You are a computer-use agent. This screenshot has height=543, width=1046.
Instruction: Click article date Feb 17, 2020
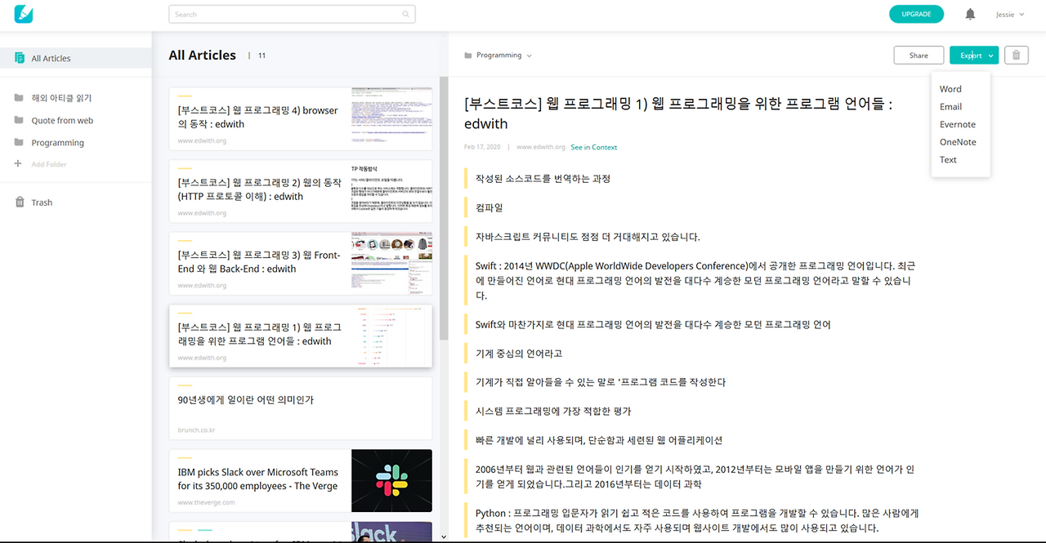482,147
